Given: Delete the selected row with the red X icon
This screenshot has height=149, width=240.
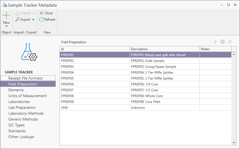Looking at the screenshot, I should point(230,42).
